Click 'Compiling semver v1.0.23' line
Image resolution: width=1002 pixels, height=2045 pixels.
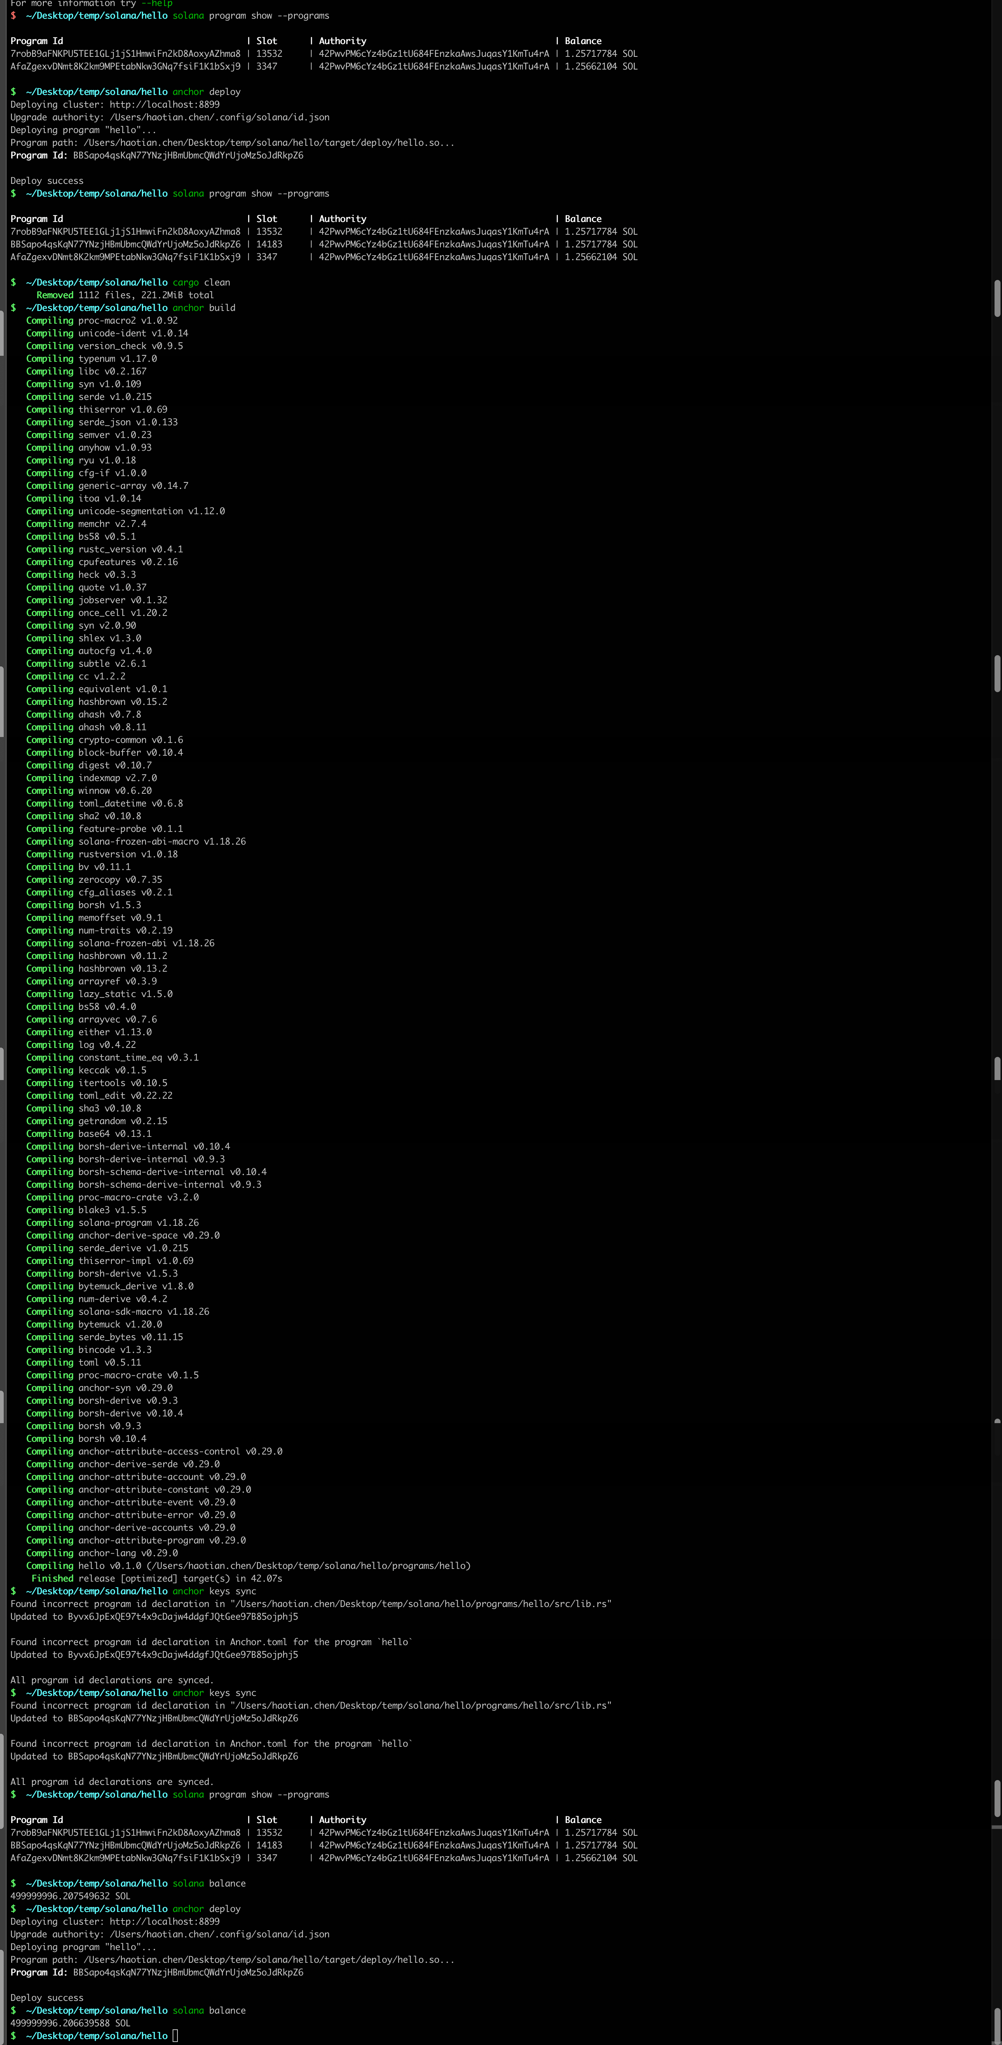coord(89,435)
